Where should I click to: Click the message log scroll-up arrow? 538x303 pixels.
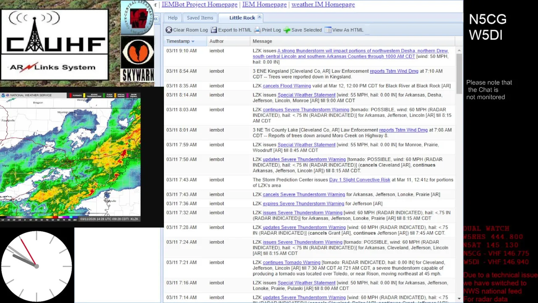(x=459, y=50)
